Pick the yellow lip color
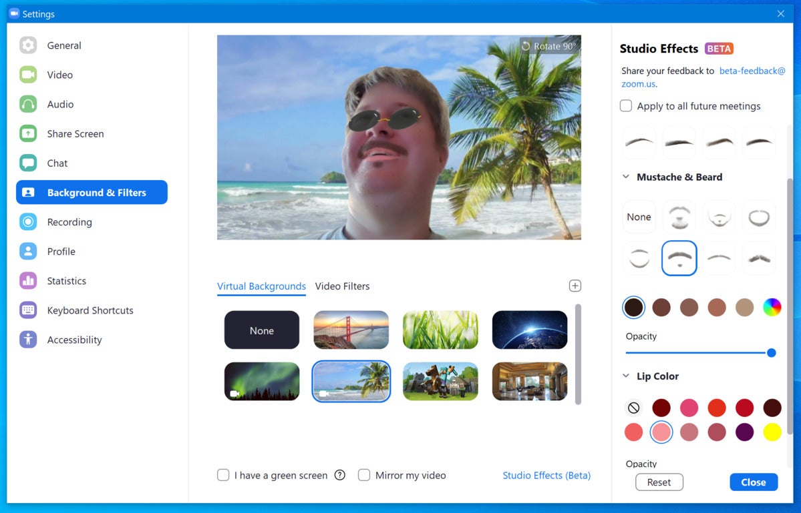The height and width of the screenshot is (513, 801). [x=772, y=432]
